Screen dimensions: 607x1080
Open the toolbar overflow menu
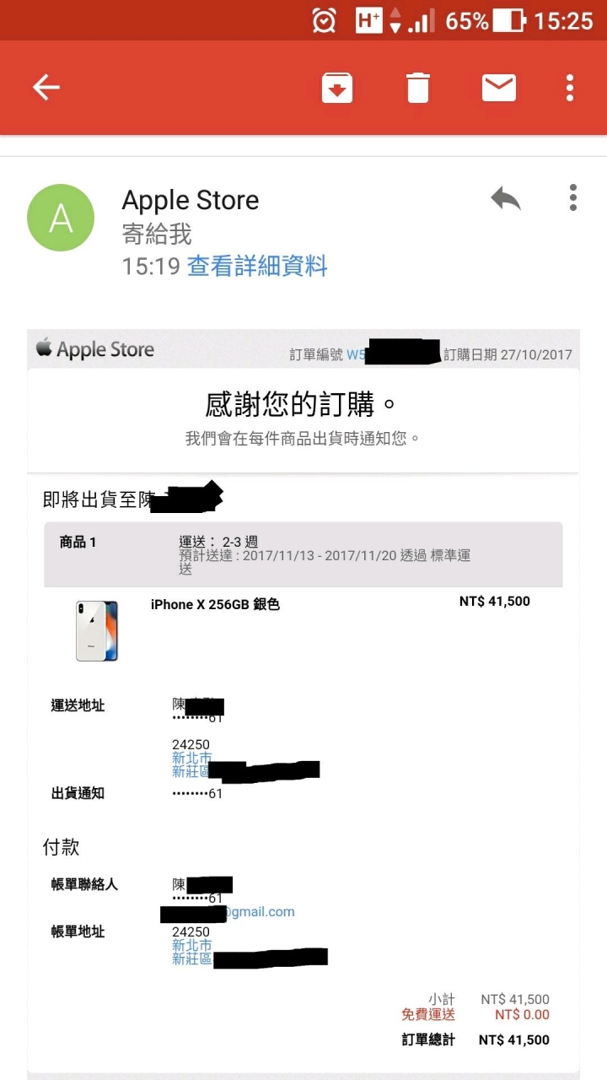[x=570, y=88]
